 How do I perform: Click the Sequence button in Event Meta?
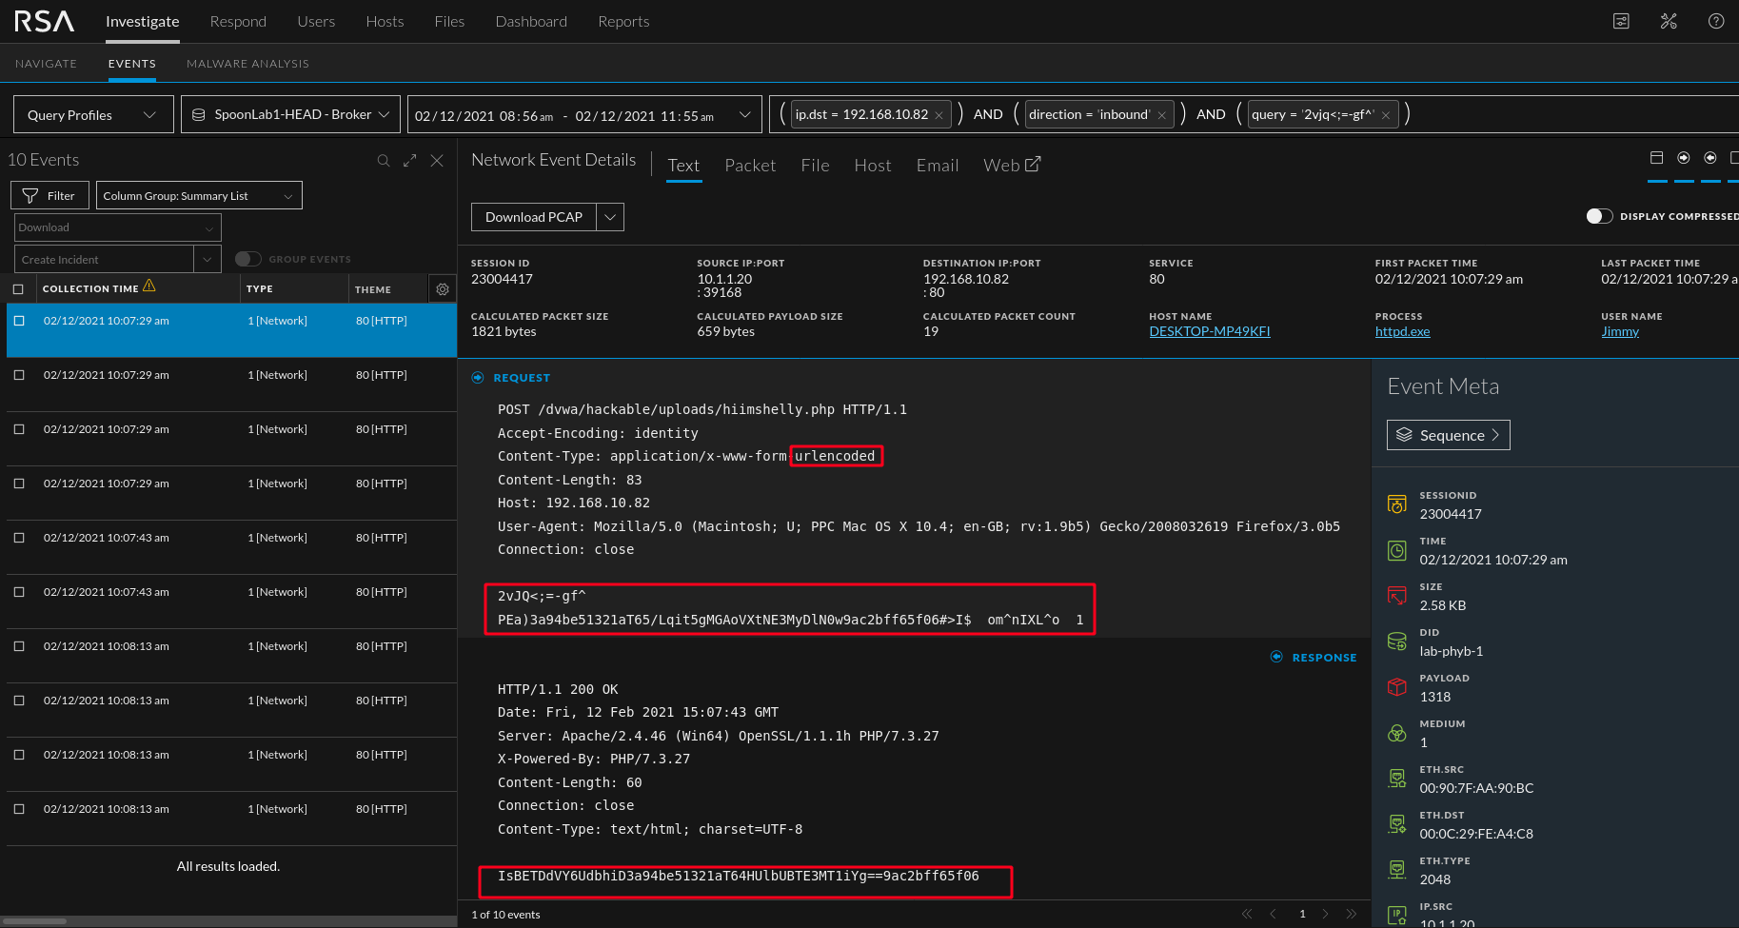[x=1448, y=435]
